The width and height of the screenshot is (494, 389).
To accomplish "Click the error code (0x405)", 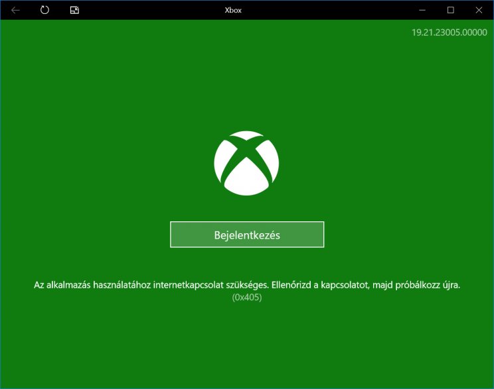I will [247, 298].
